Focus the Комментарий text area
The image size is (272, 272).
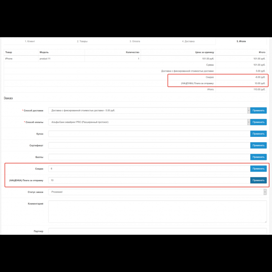tap(157, 211)
